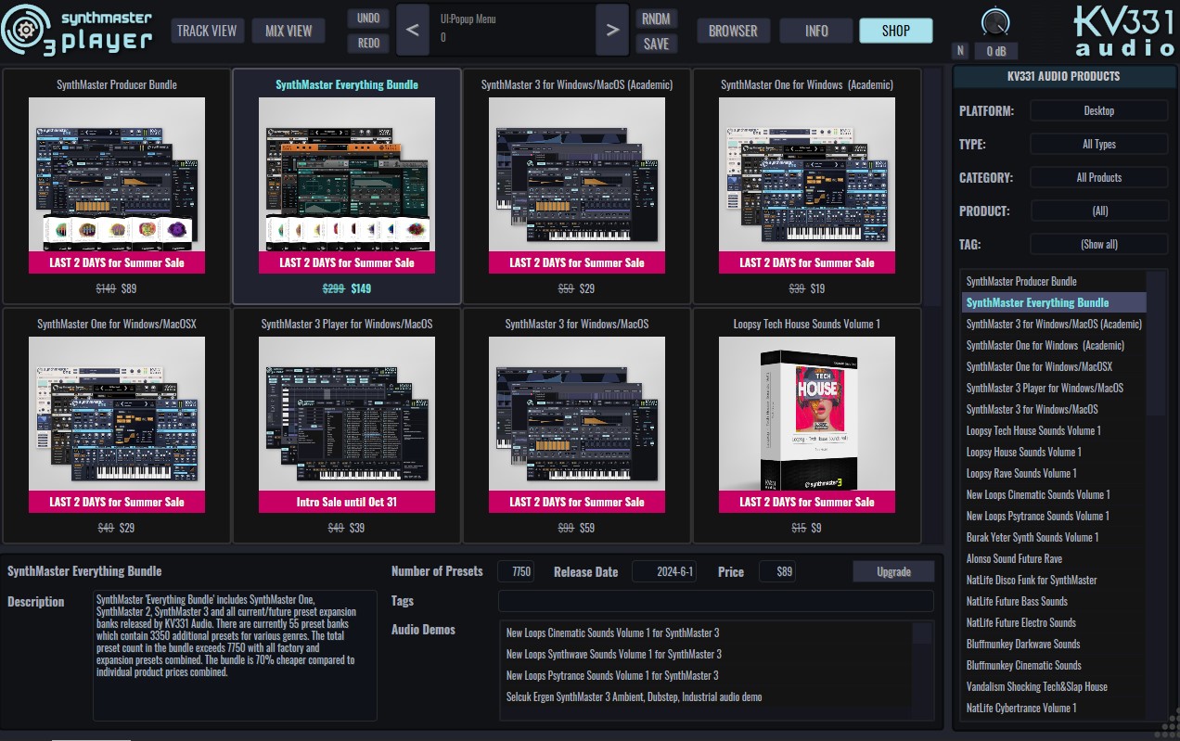Open the Mix View
Viewport: 1180px width, 741px height.
click(289, 31)
